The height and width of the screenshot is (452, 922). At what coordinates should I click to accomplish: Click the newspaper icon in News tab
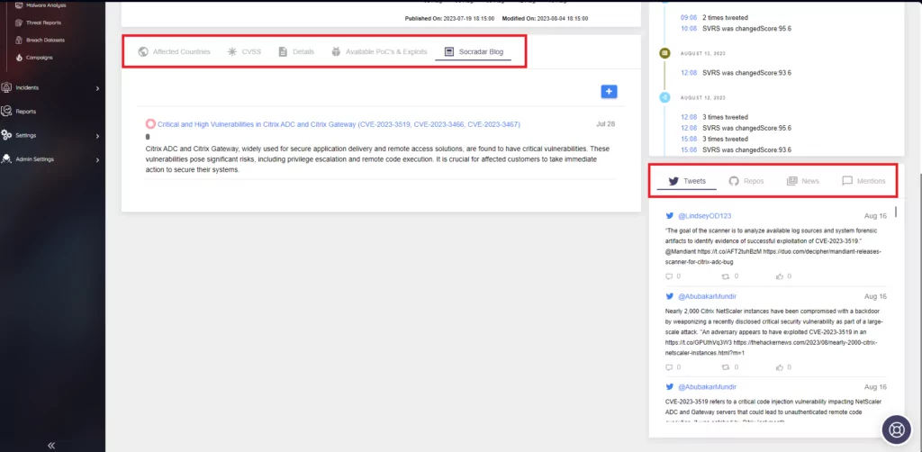(792, 181)
